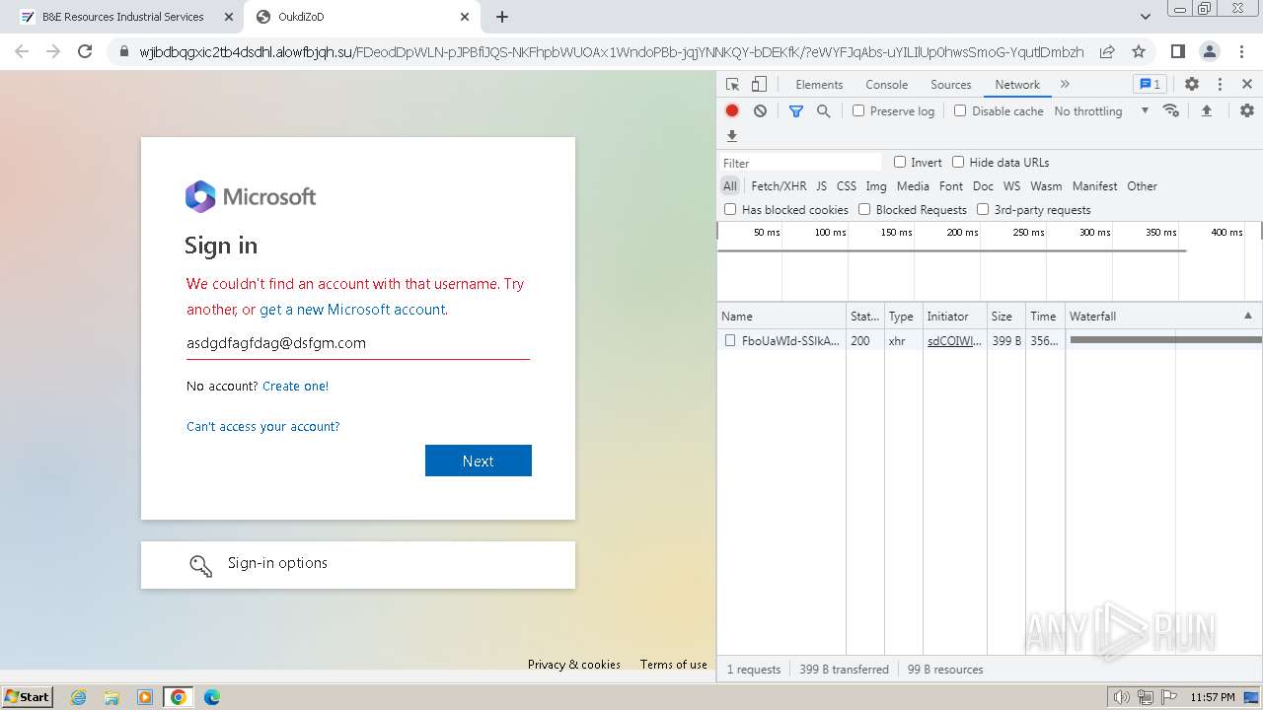Filter requests by JS type

click(821, 185)
